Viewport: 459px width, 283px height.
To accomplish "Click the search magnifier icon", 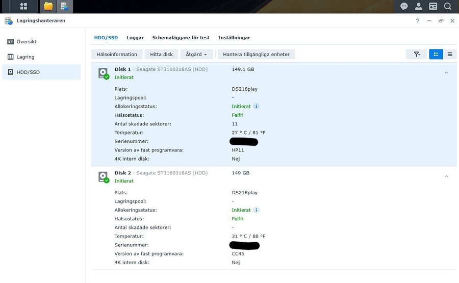I will tap(448, 6).
